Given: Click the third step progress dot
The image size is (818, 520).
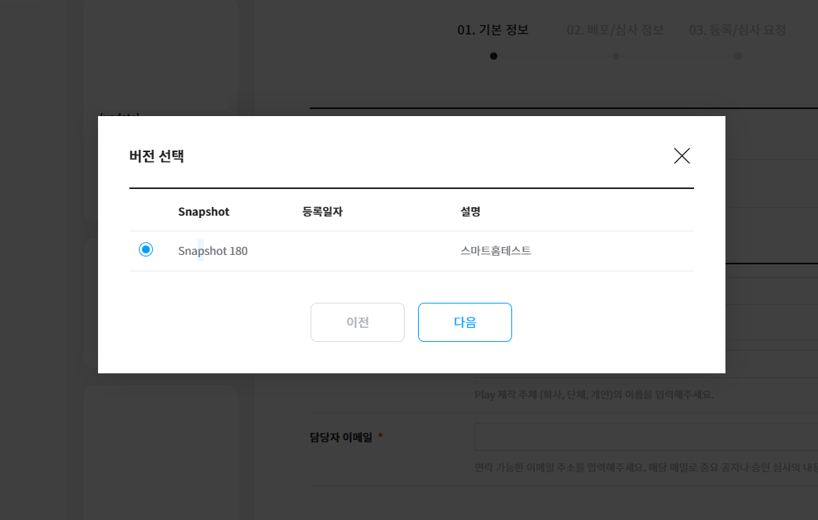Looking at the screenshot, I should point(739,56).
